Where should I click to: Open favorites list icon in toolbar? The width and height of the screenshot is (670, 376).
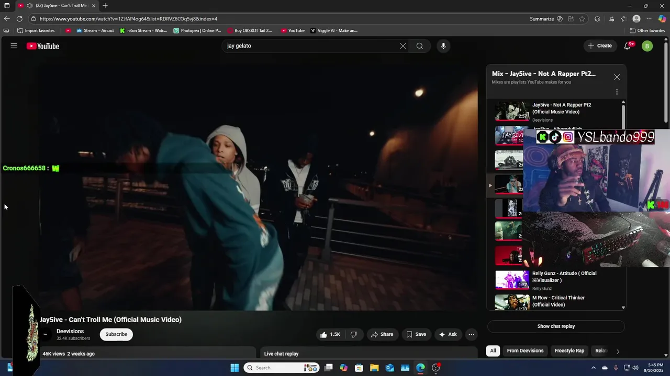[624, 19]
